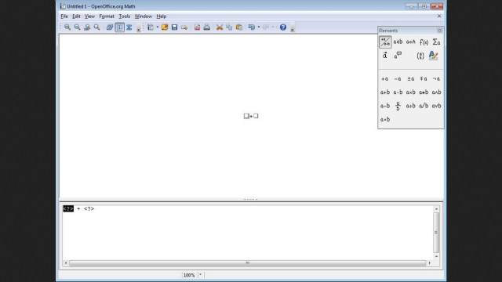Click the Update formula display icon

[110, 27]
